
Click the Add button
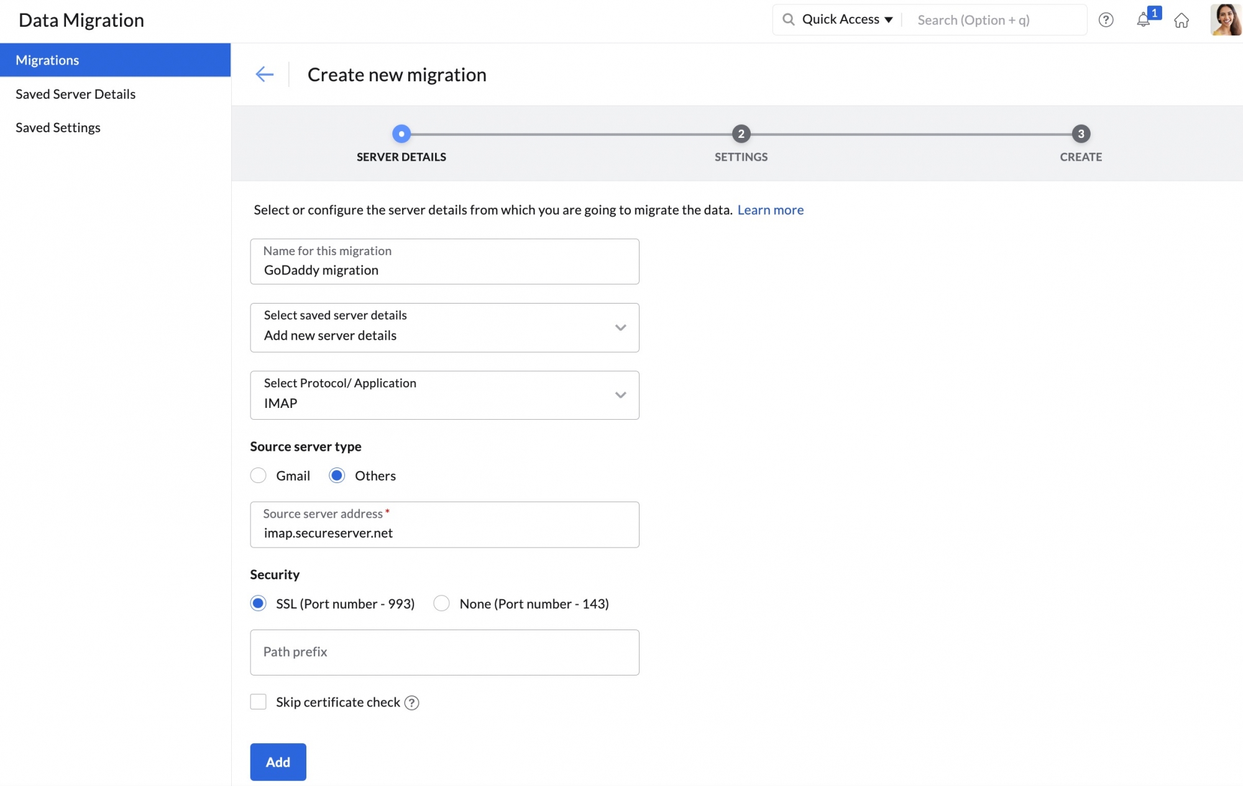278,762
